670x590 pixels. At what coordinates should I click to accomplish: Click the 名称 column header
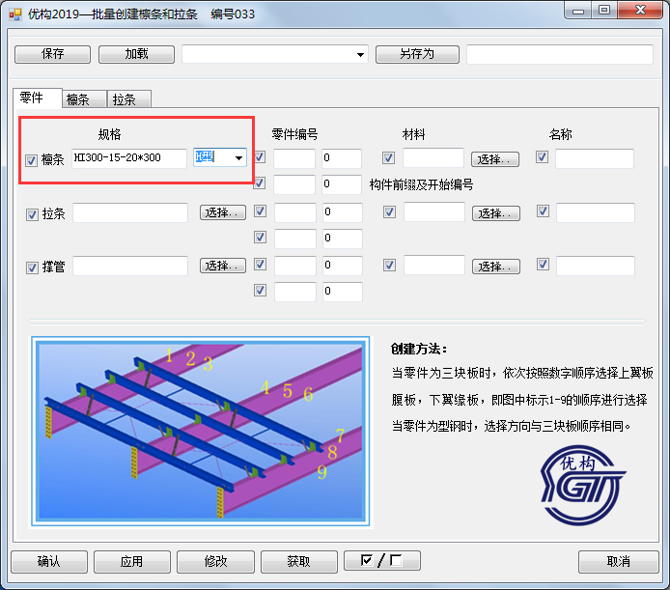coord(560,134)
